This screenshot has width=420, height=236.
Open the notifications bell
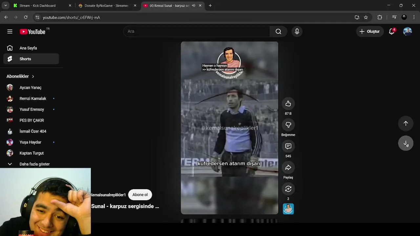(x=392, y=31)
